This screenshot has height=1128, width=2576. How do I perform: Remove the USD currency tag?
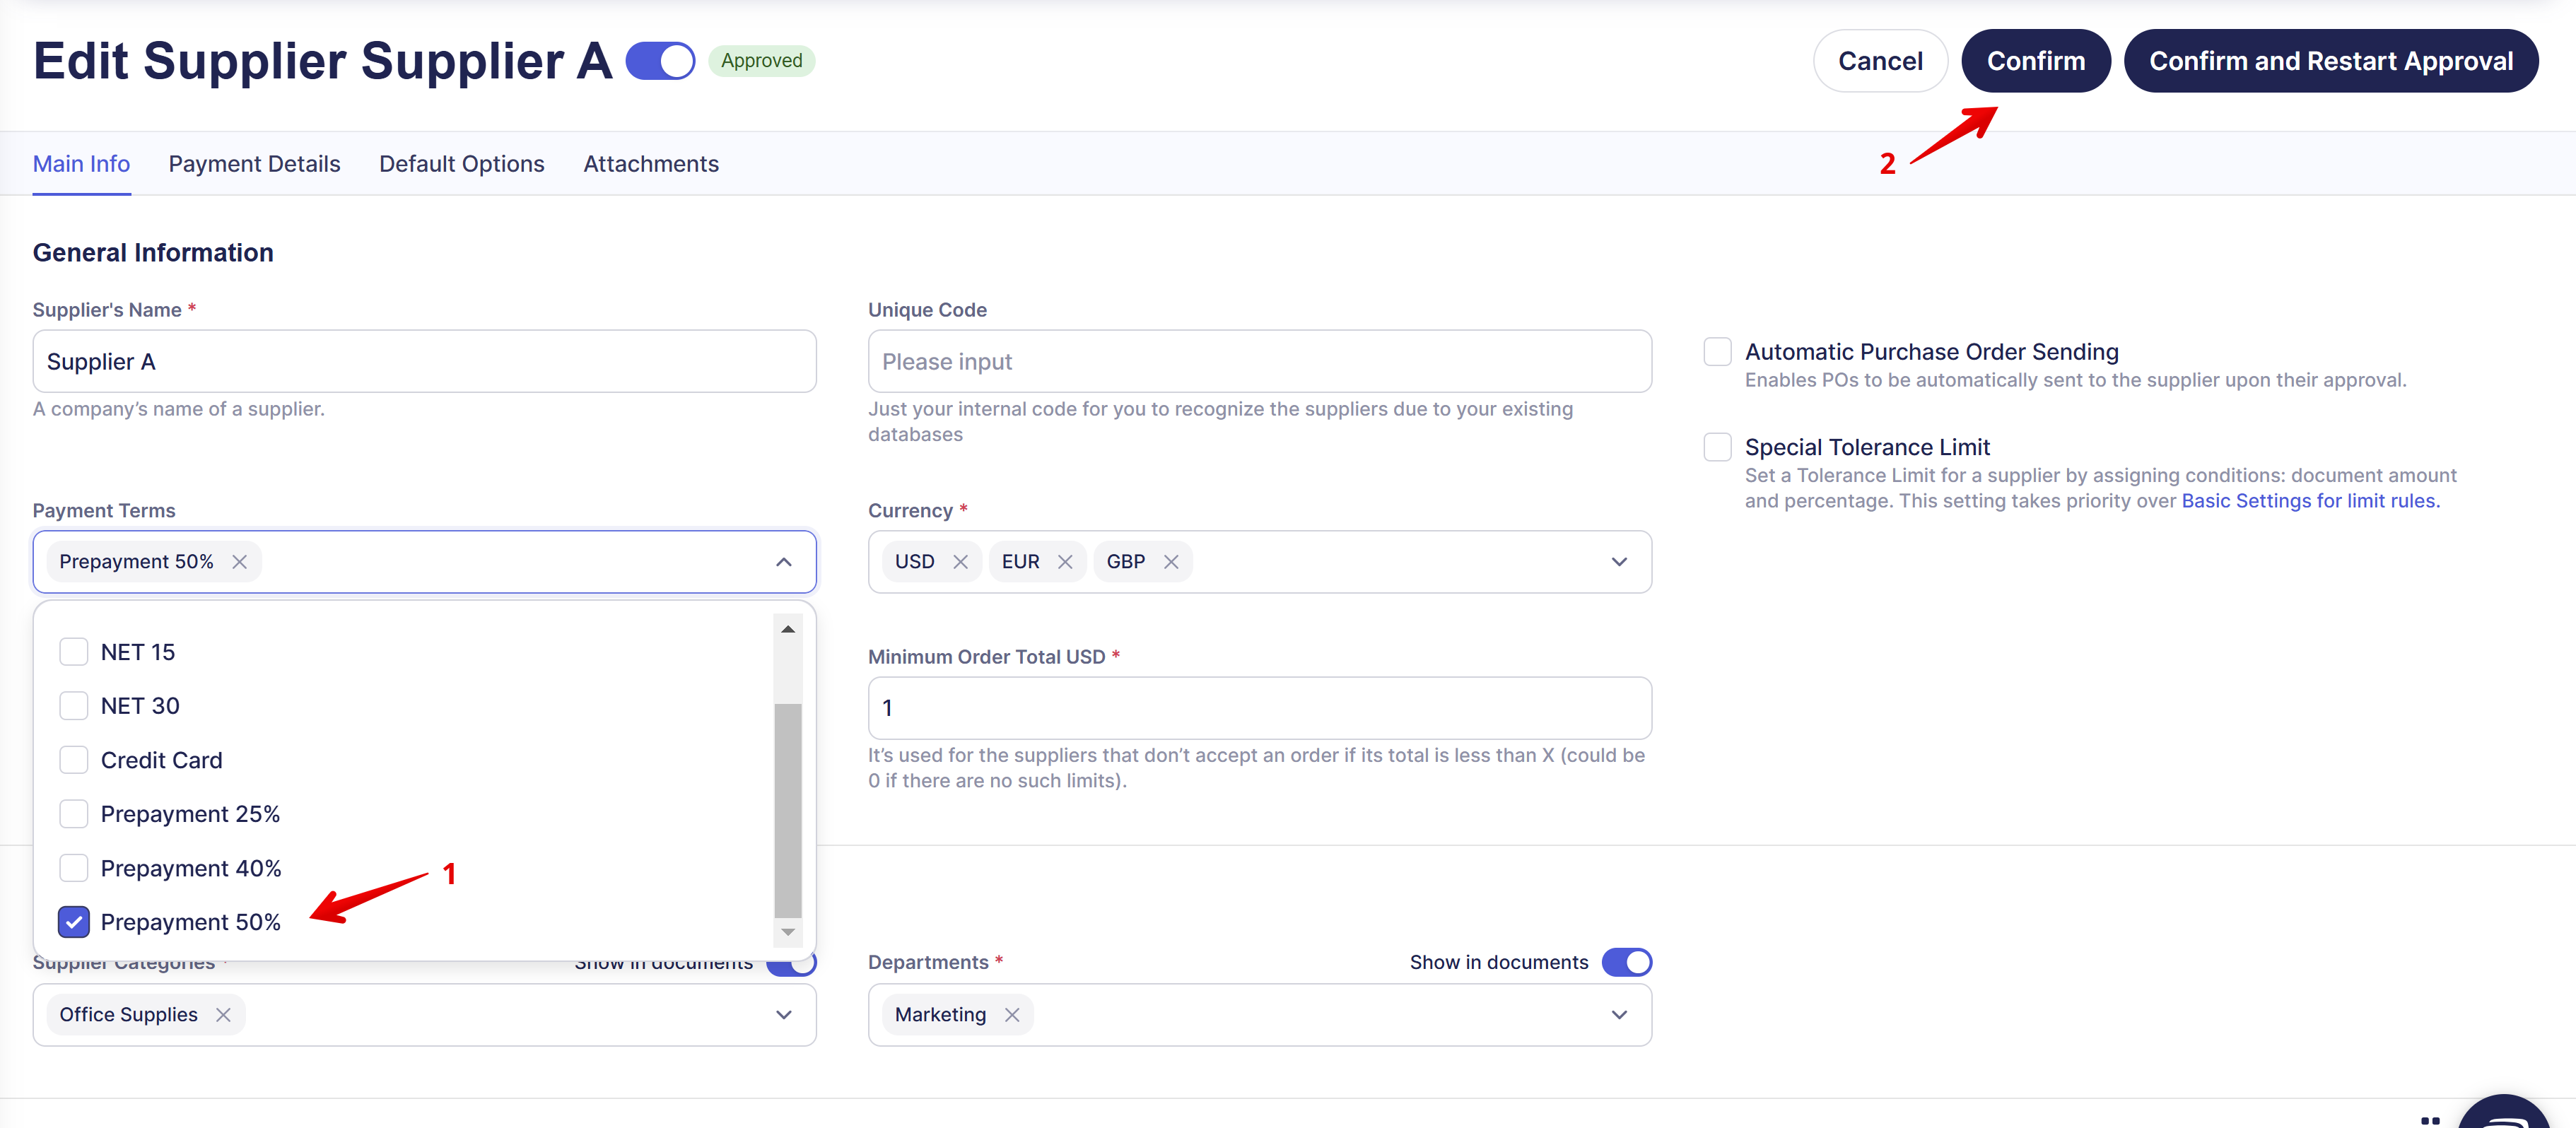click(960, 562)
